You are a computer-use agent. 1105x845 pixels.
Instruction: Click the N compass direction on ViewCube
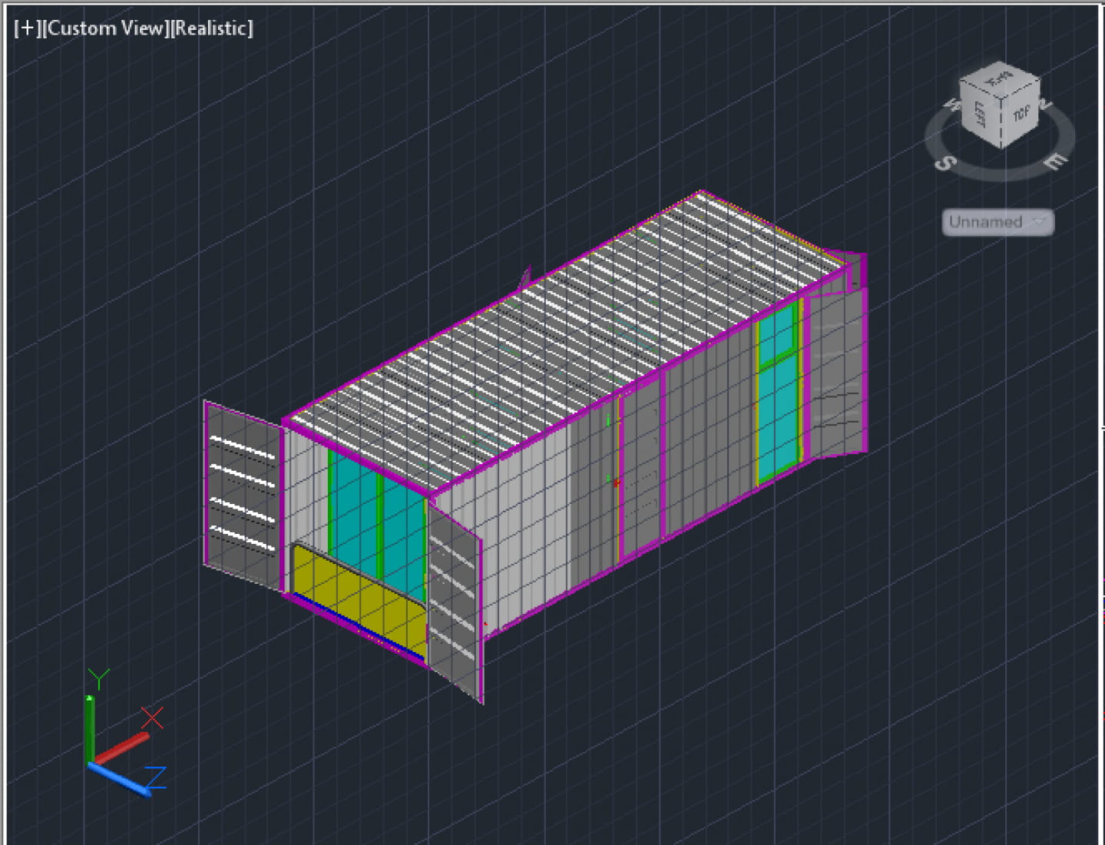point(1046,104)
